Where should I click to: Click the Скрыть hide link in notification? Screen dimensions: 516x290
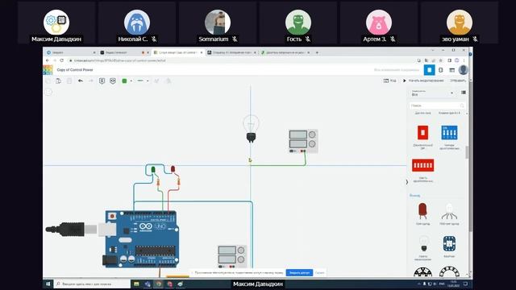pos(319,272)
